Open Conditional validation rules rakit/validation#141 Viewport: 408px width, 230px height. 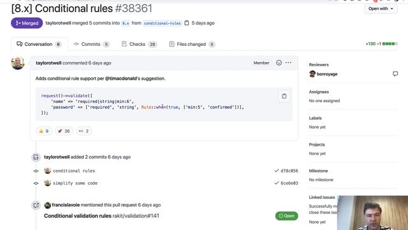(x=101, y=216)
